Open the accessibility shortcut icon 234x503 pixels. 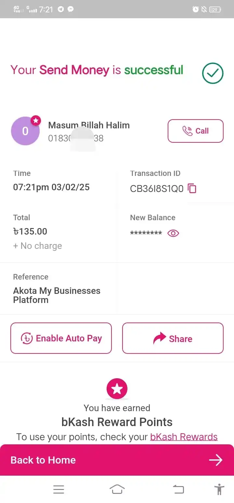(x=219, y=489)
